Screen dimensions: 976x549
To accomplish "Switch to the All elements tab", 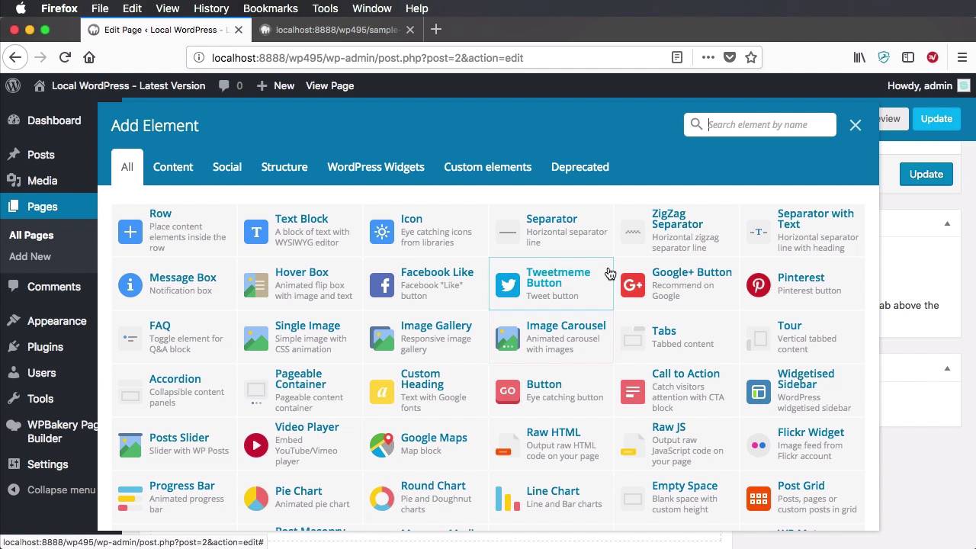I will (x=127, y=167).
